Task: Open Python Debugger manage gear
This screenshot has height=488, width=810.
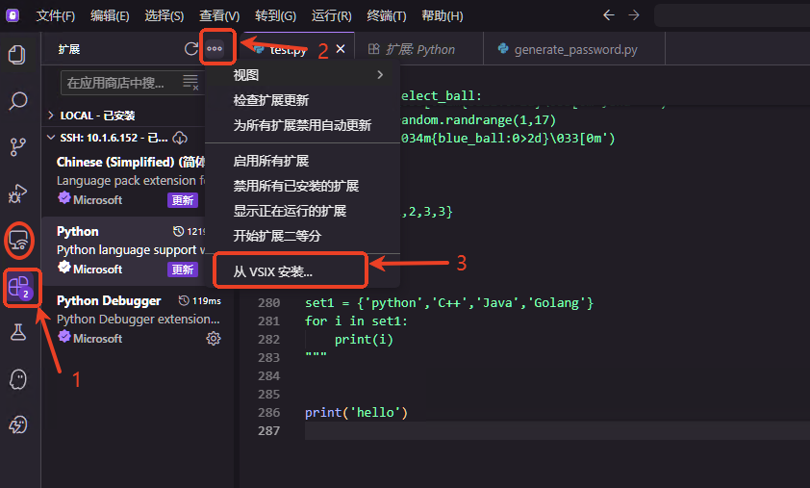Action: pos(214,339)
